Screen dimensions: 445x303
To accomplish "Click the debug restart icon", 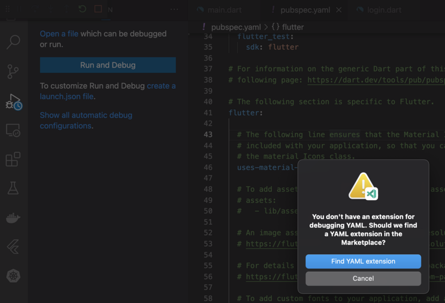I will coord(83,9).
